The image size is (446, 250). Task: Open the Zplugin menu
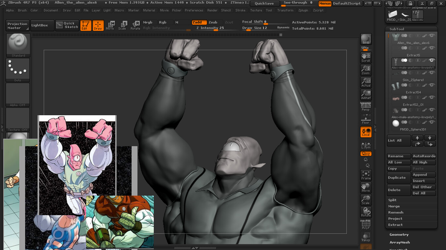tap(303, 10)
